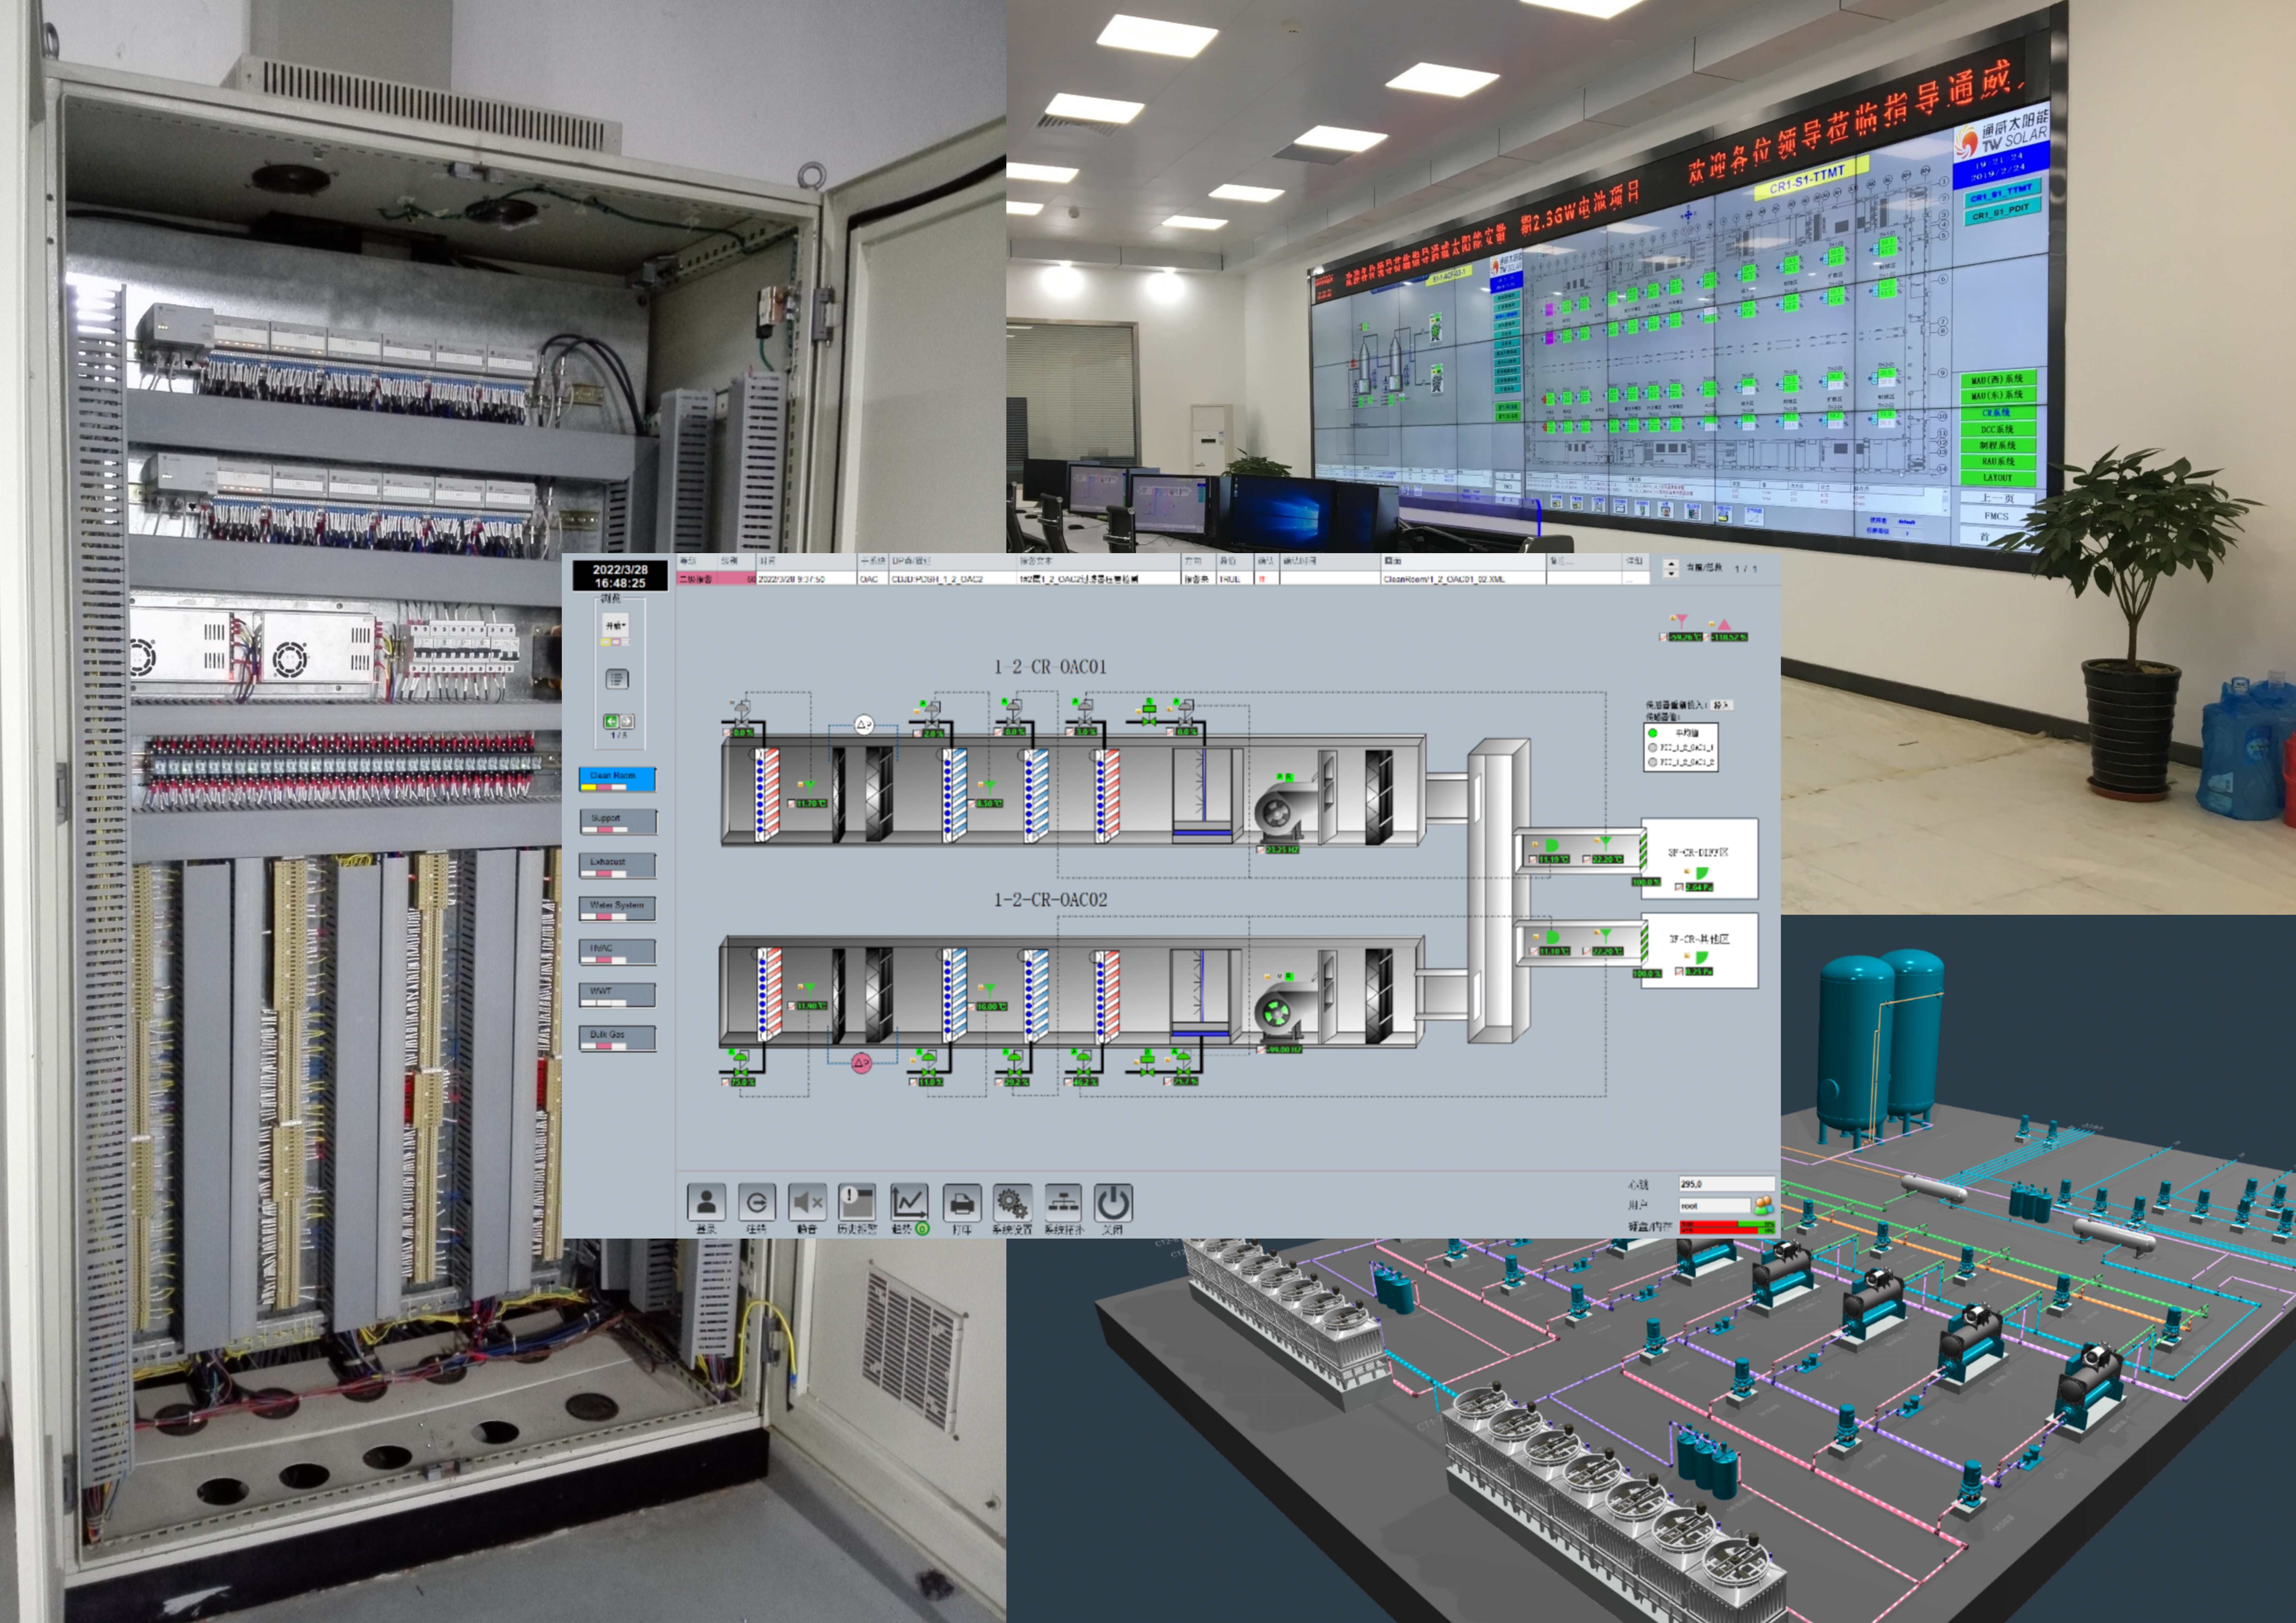Click the date and time display 2022/3/28

coord(620,576)
